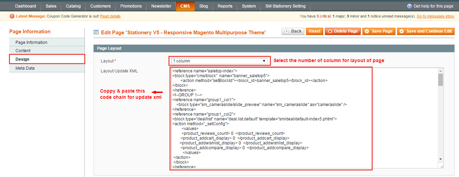459x177 pixels.
Task: Open the Layout 1 column dropdown
Action: 219,61
